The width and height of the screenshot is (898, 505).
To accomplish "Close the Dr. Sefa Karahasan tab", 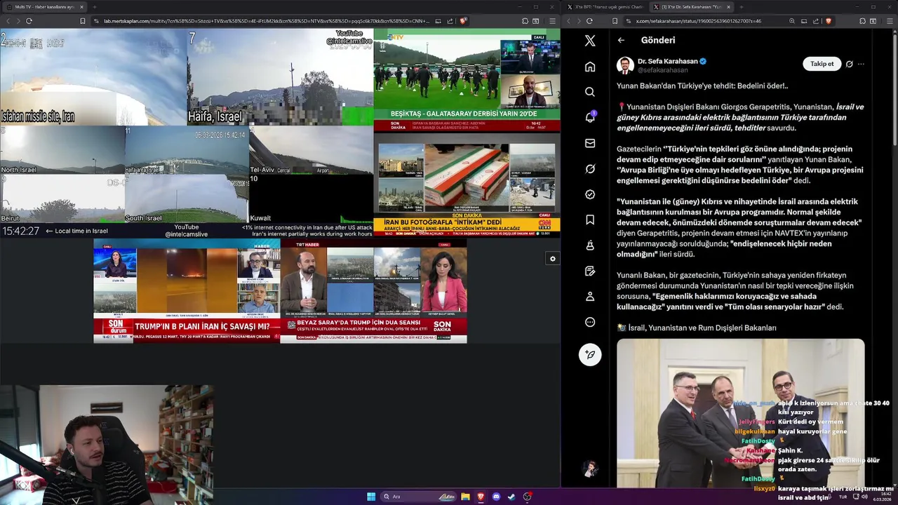I will click(728, 6).
